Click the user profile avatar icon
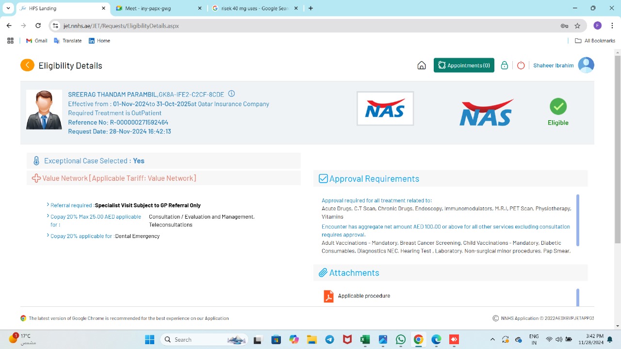This screenshot has width=621, height=349. pyautogui.click(x=586, y=65)
